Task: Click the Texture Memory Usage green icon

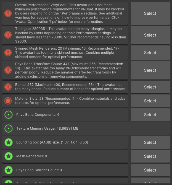Action: click(8, 129)
